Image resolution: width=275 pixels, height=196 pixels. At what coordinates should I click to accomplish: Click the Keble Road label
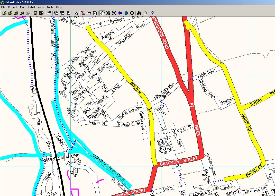(207, 74)
